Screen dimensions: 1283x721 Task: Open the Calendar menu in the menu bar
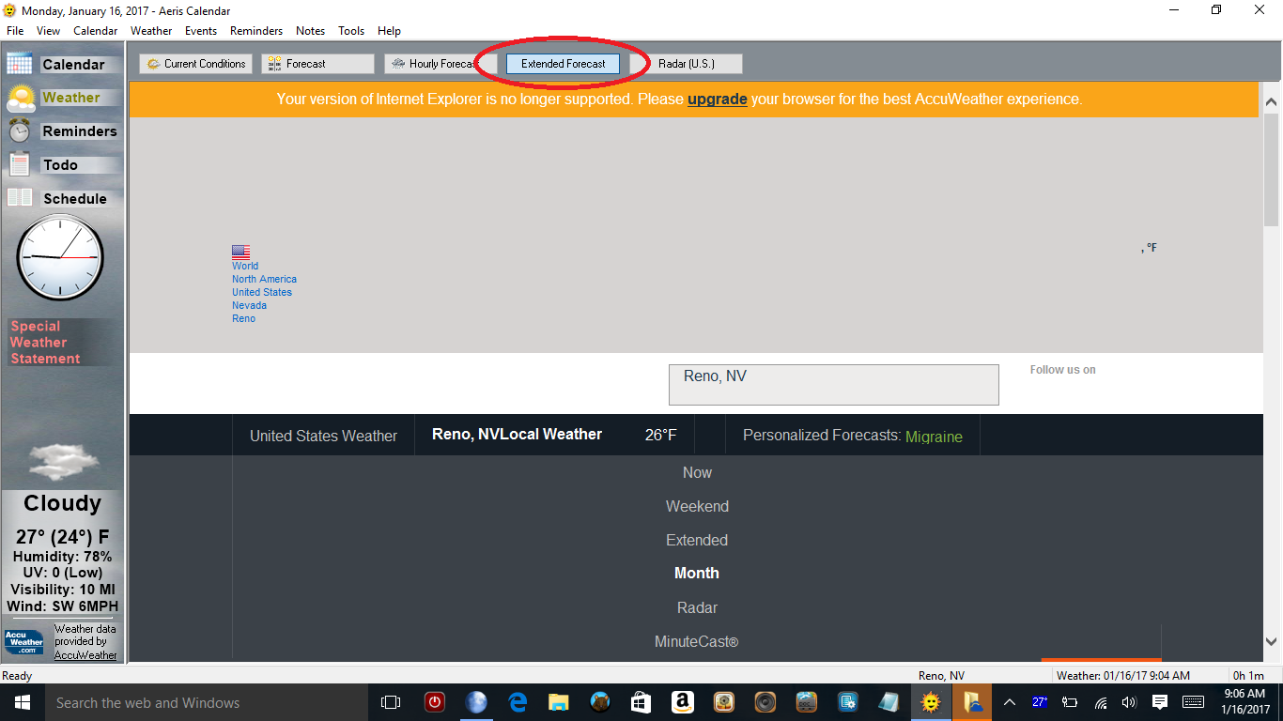coord(96,31)
